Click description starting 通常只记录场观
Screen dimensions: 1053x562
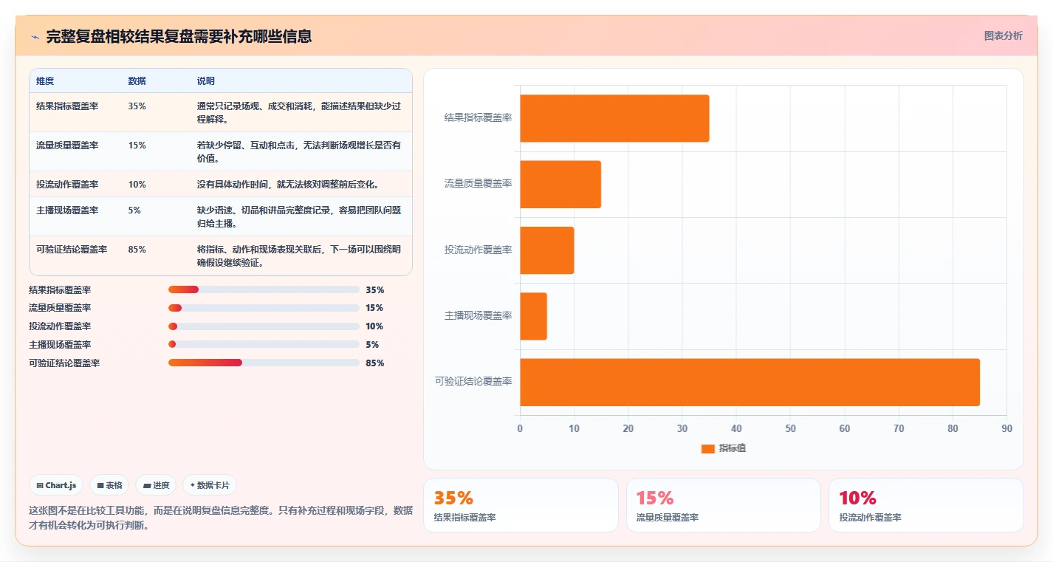coord(299,112)
